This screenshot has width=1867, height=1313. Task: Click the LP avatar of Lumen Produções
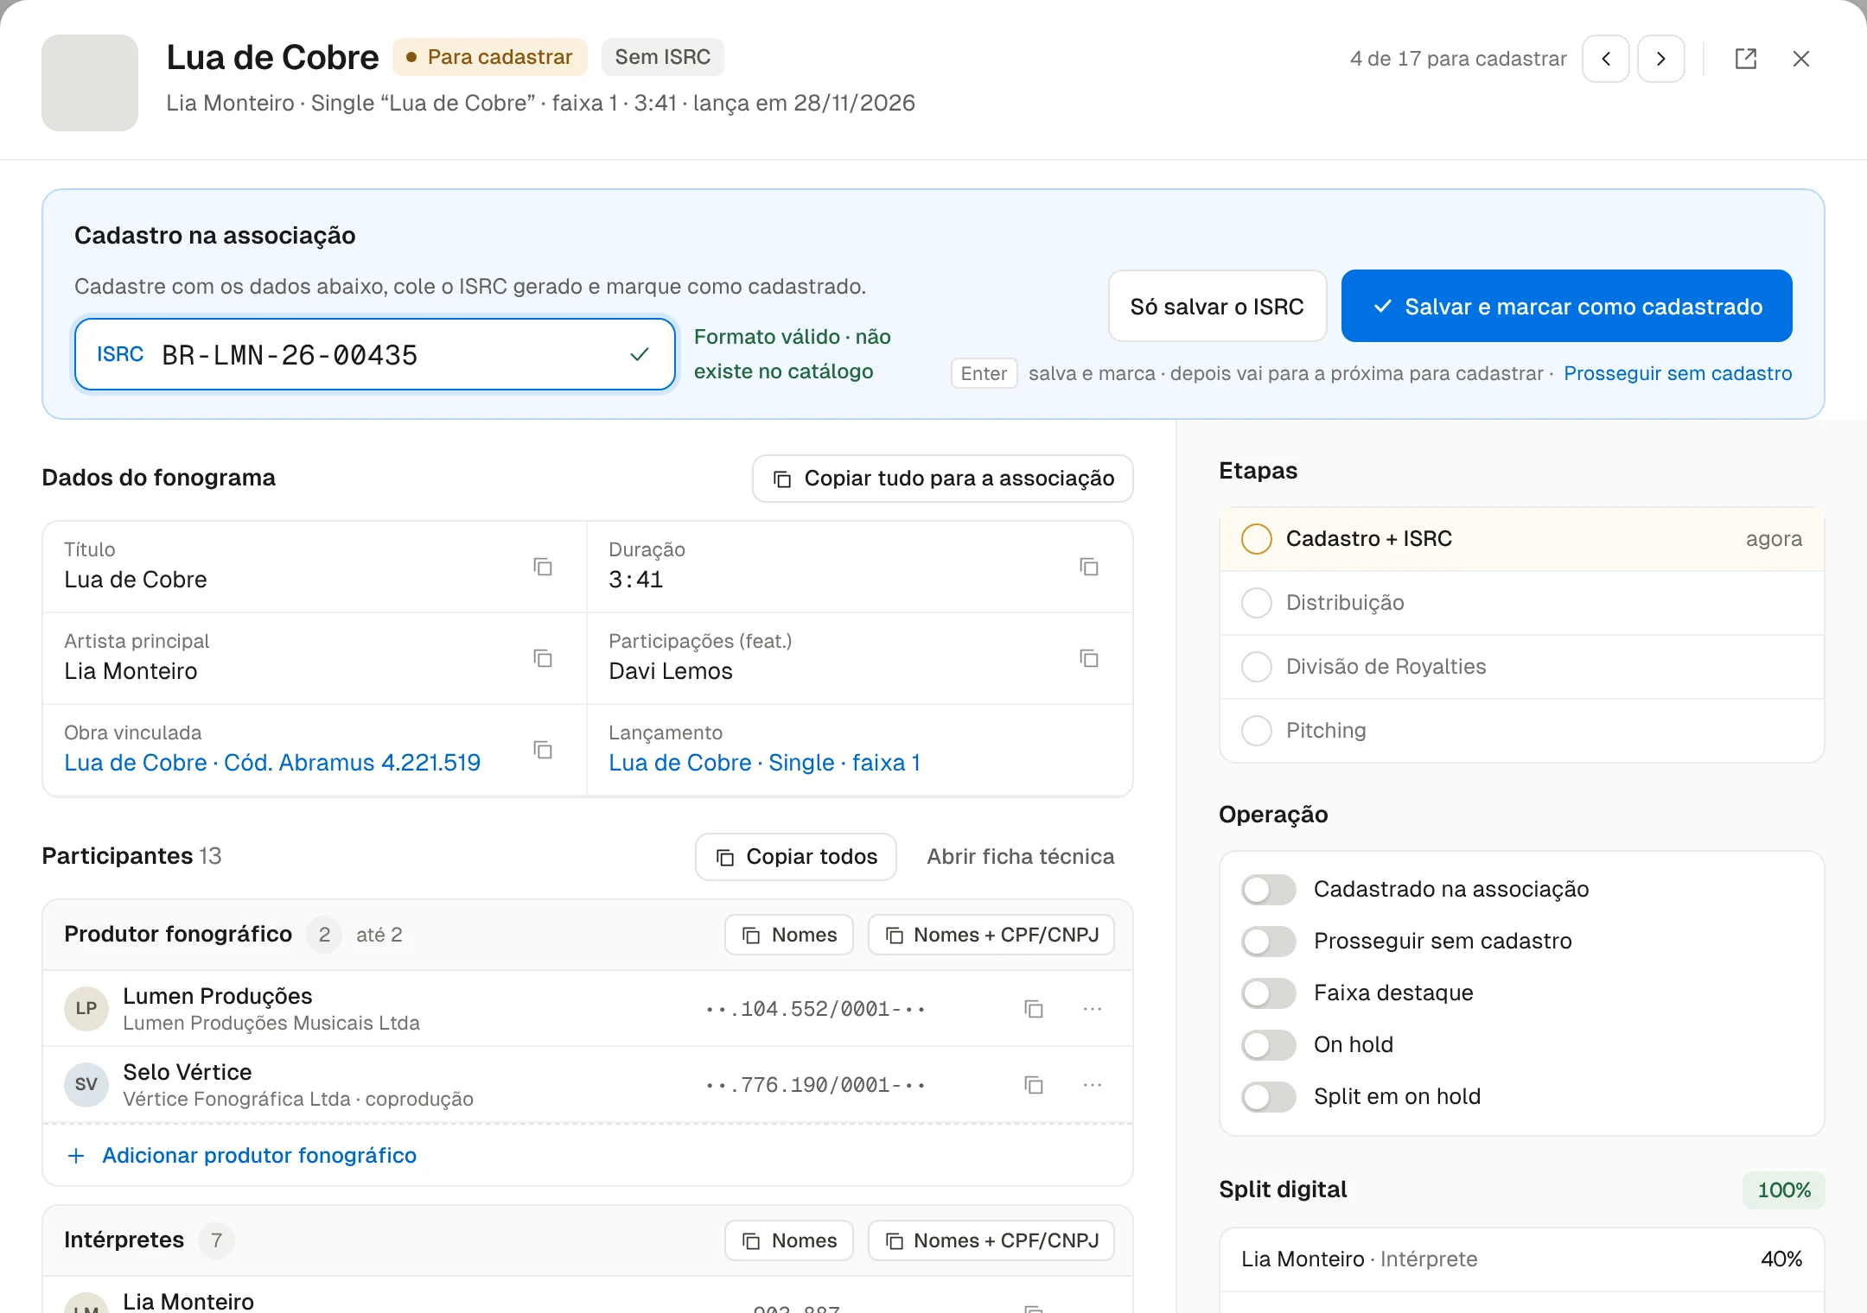(86, 1008)
